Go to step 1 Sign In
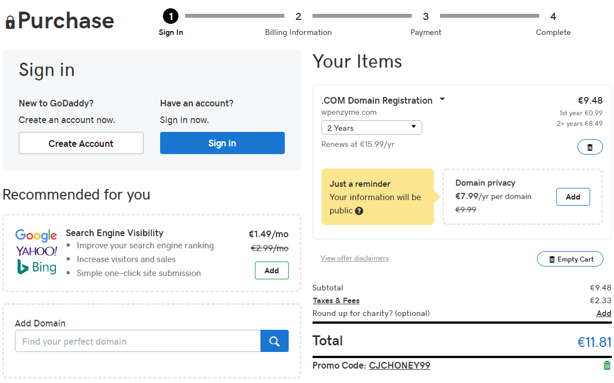The height and width of the screenshot is (383, 614). [x=171, y=23]
